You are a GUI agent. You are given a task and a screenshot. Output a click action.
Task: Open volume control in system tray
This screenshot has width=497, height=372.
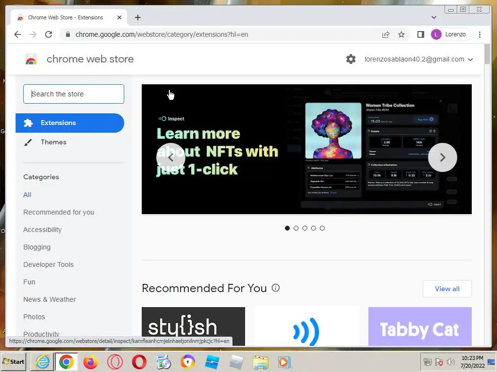coord(450,362)
